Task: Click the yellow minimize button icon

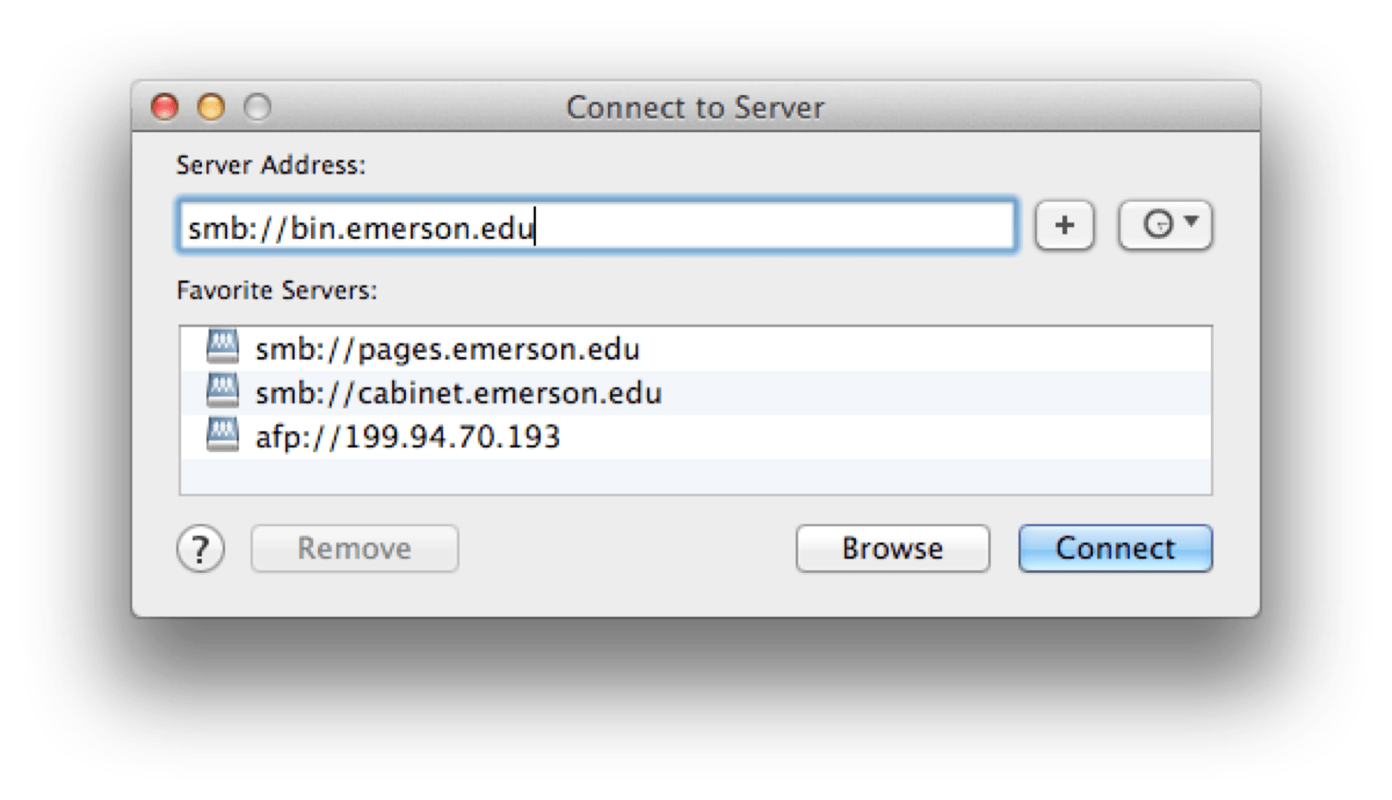Action: point(210,107)
